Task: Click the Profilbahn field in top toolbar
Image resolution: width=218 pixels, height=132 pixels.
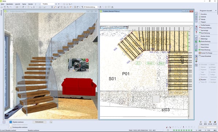Action: 48,4
